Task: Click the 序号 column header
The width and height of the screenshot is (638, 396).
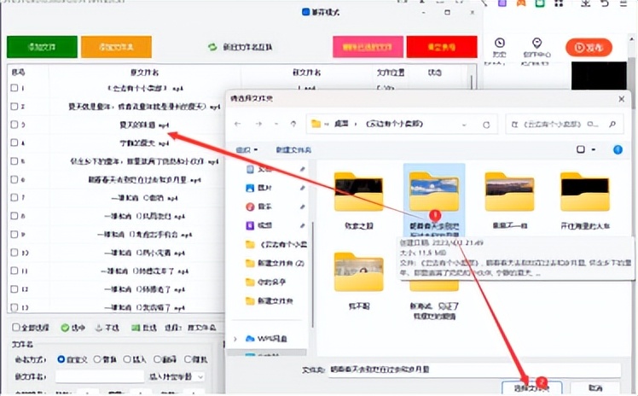Action: tap(18, 73)
